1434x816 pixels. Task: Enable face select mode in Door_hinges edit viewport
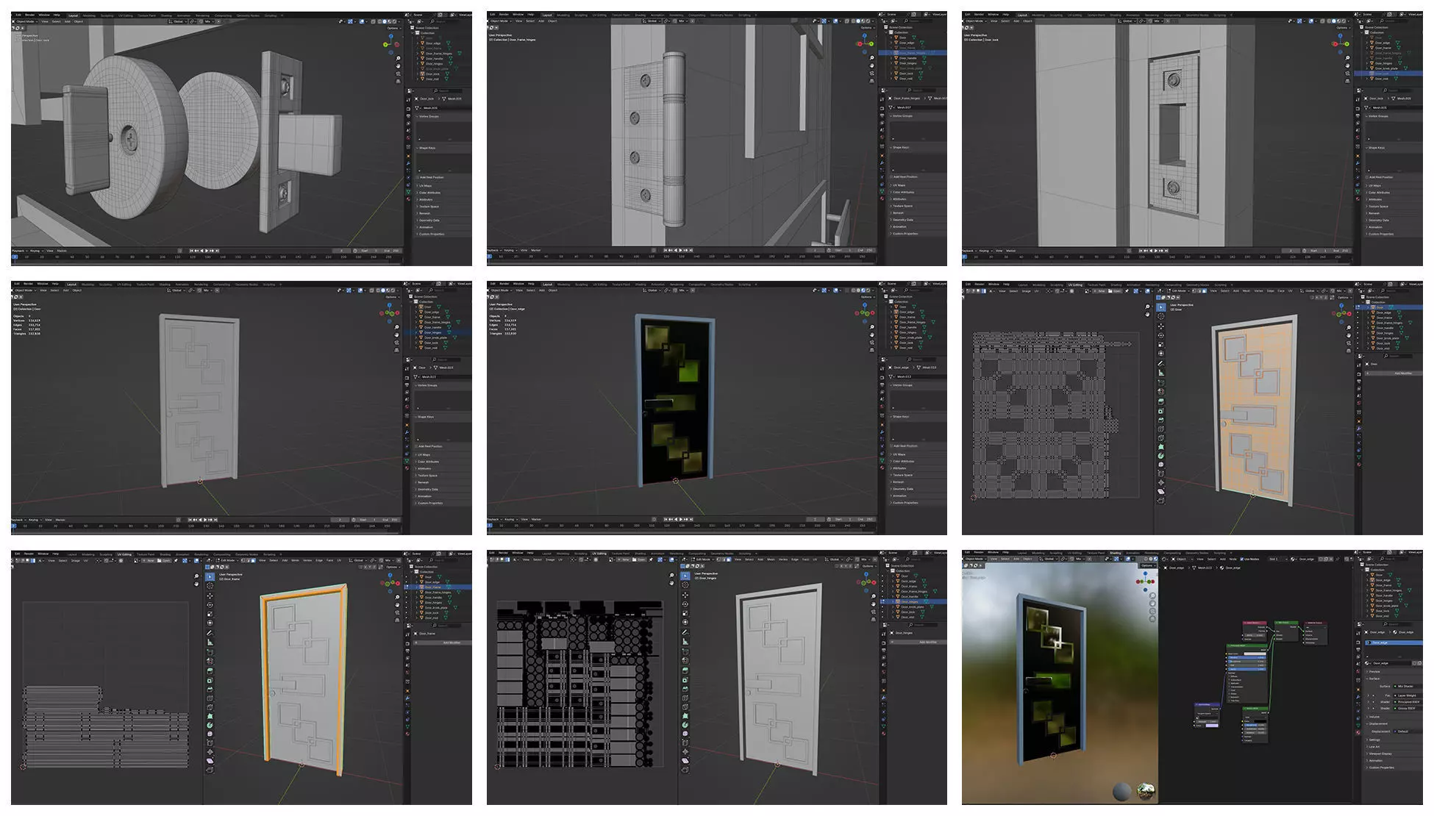pos(729,559)
